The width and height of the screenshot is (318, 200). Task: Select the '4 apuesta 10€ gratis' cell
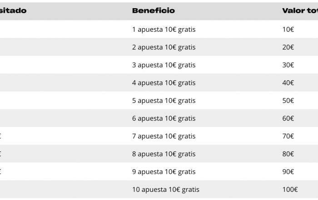(x=164, y=83)
